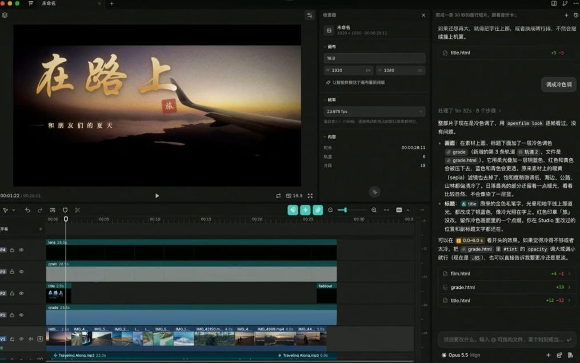Play the video preview

157,196
